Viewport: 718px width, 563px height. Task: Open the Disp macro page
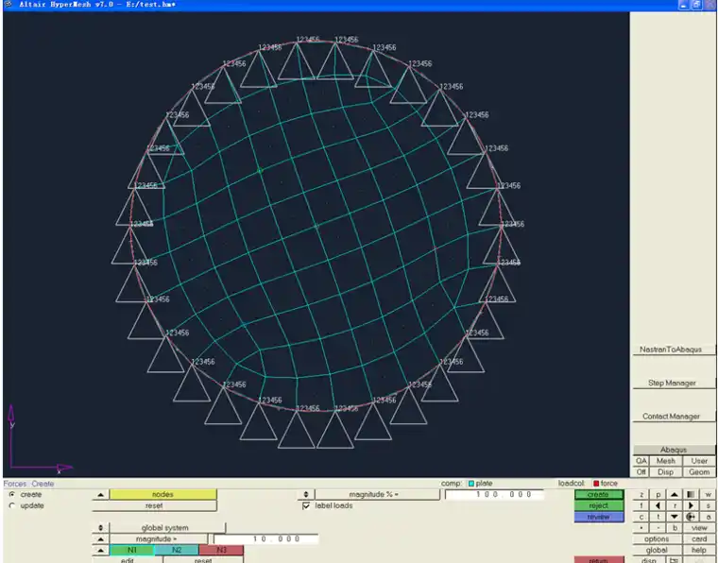666,472
